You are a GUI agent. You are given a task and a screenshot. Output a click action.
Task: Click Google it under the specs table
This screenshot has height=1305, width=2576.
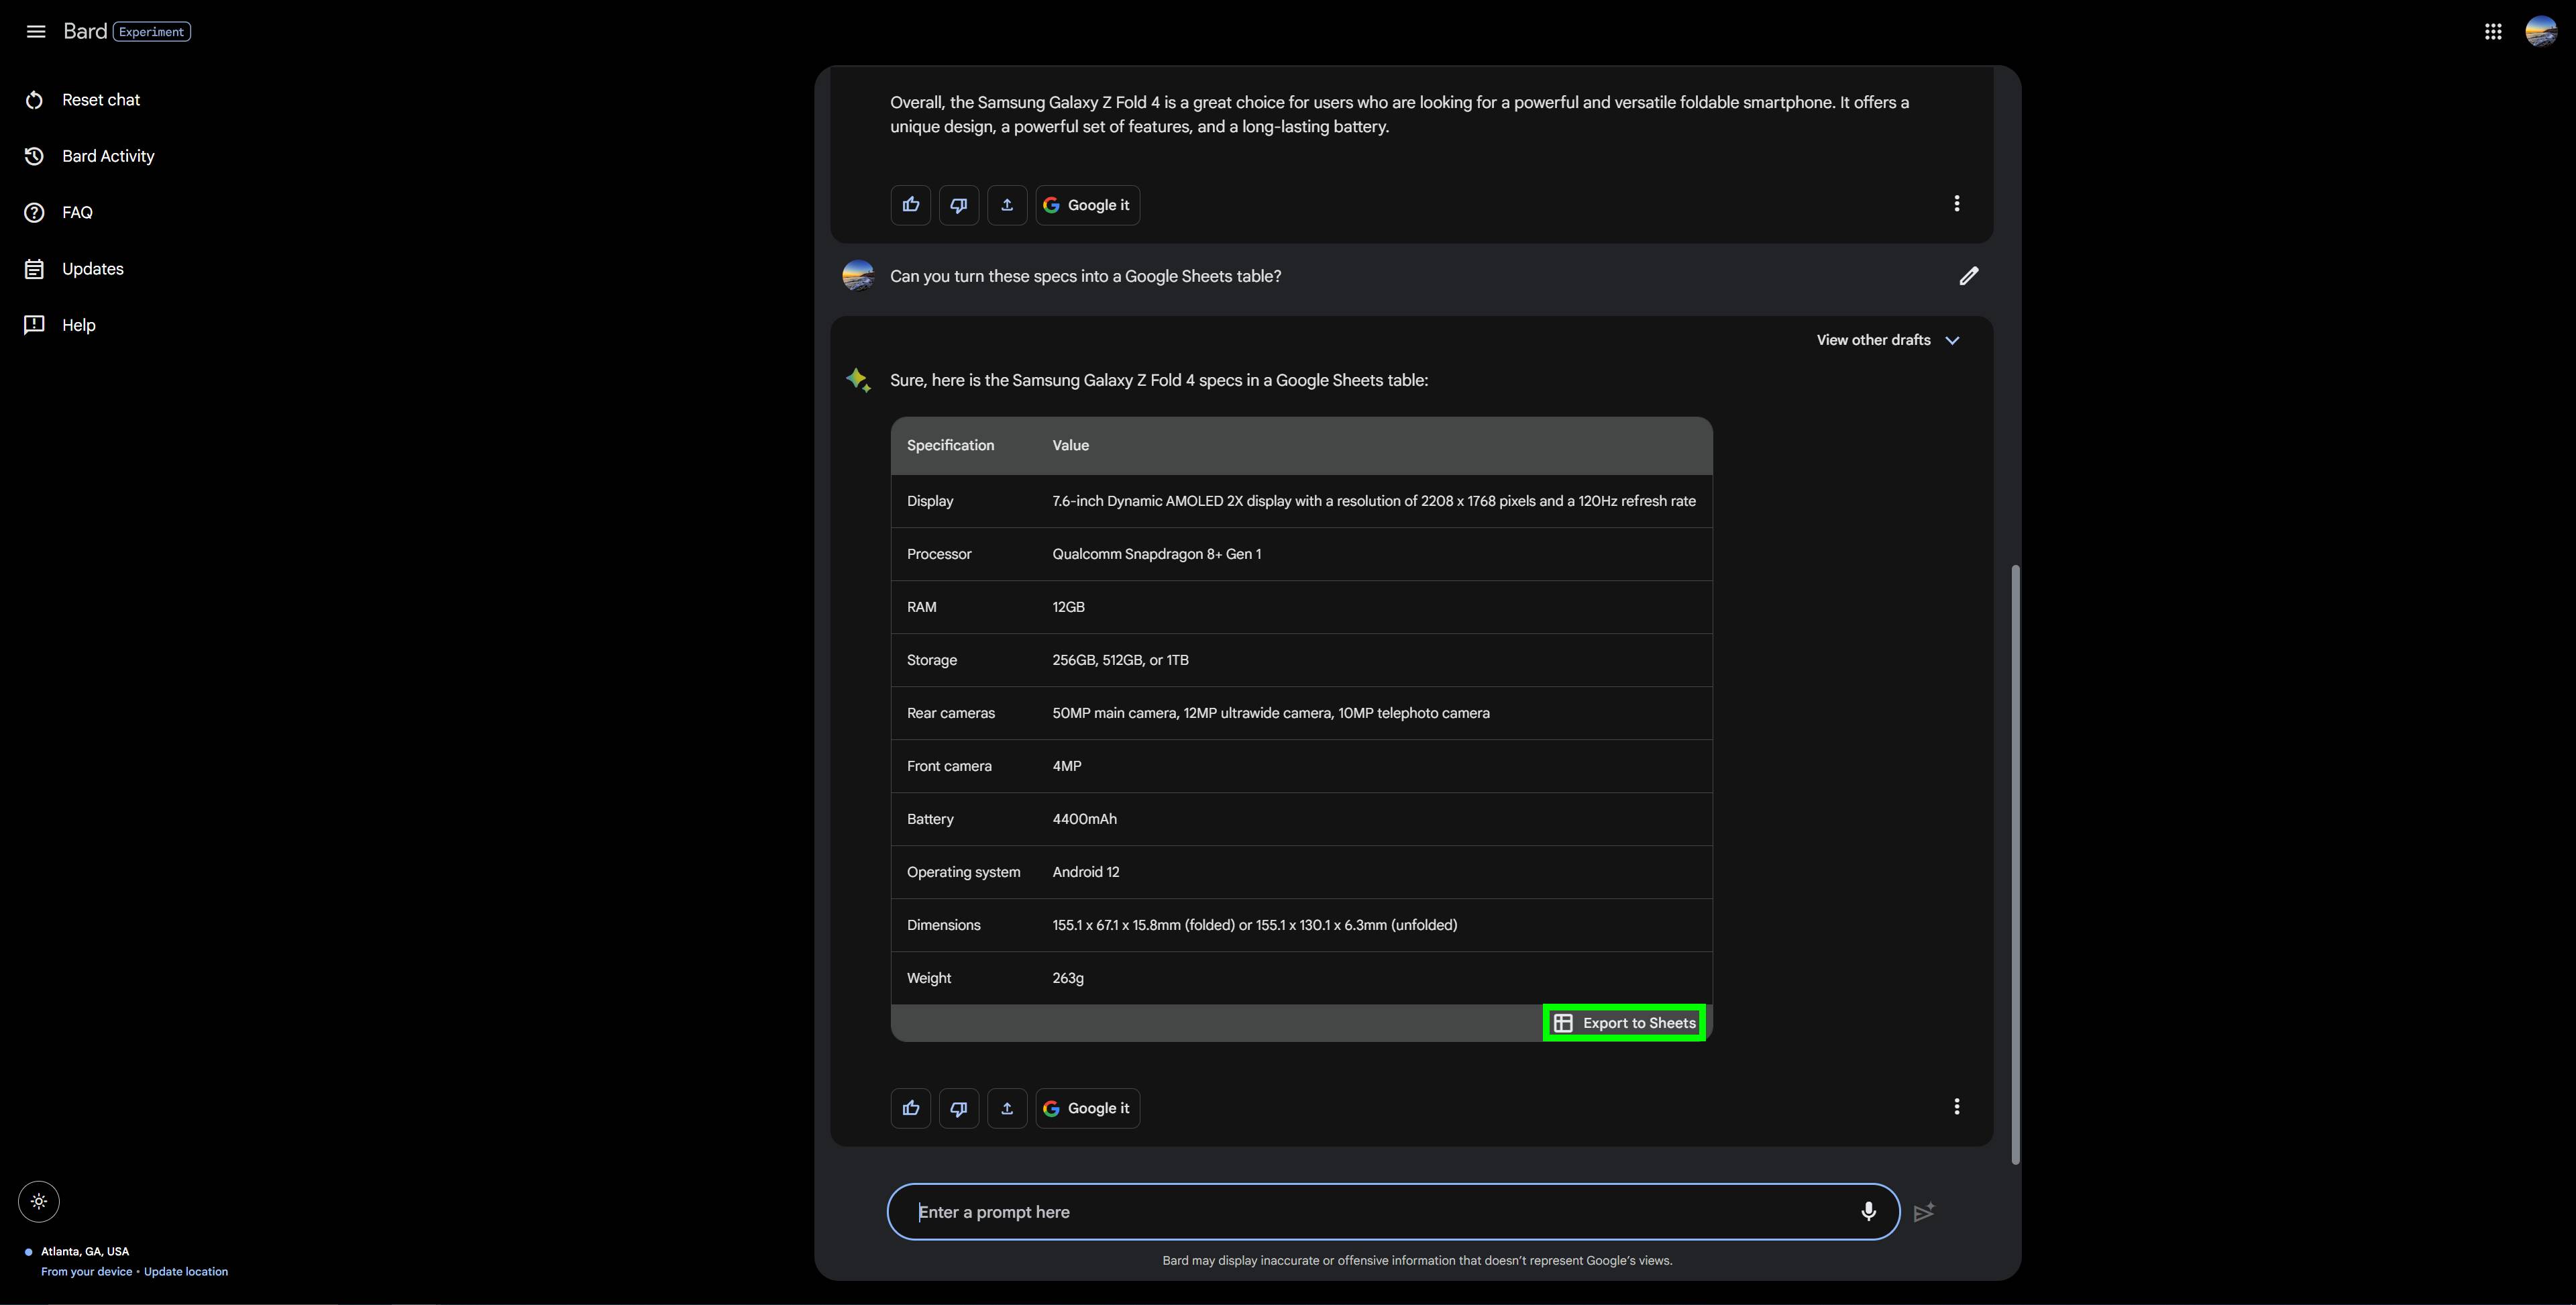[x=1088, y=1108]
